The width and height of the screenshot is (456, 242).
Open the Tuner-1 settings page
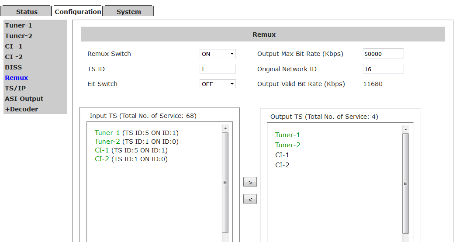(x=18, y=25)
